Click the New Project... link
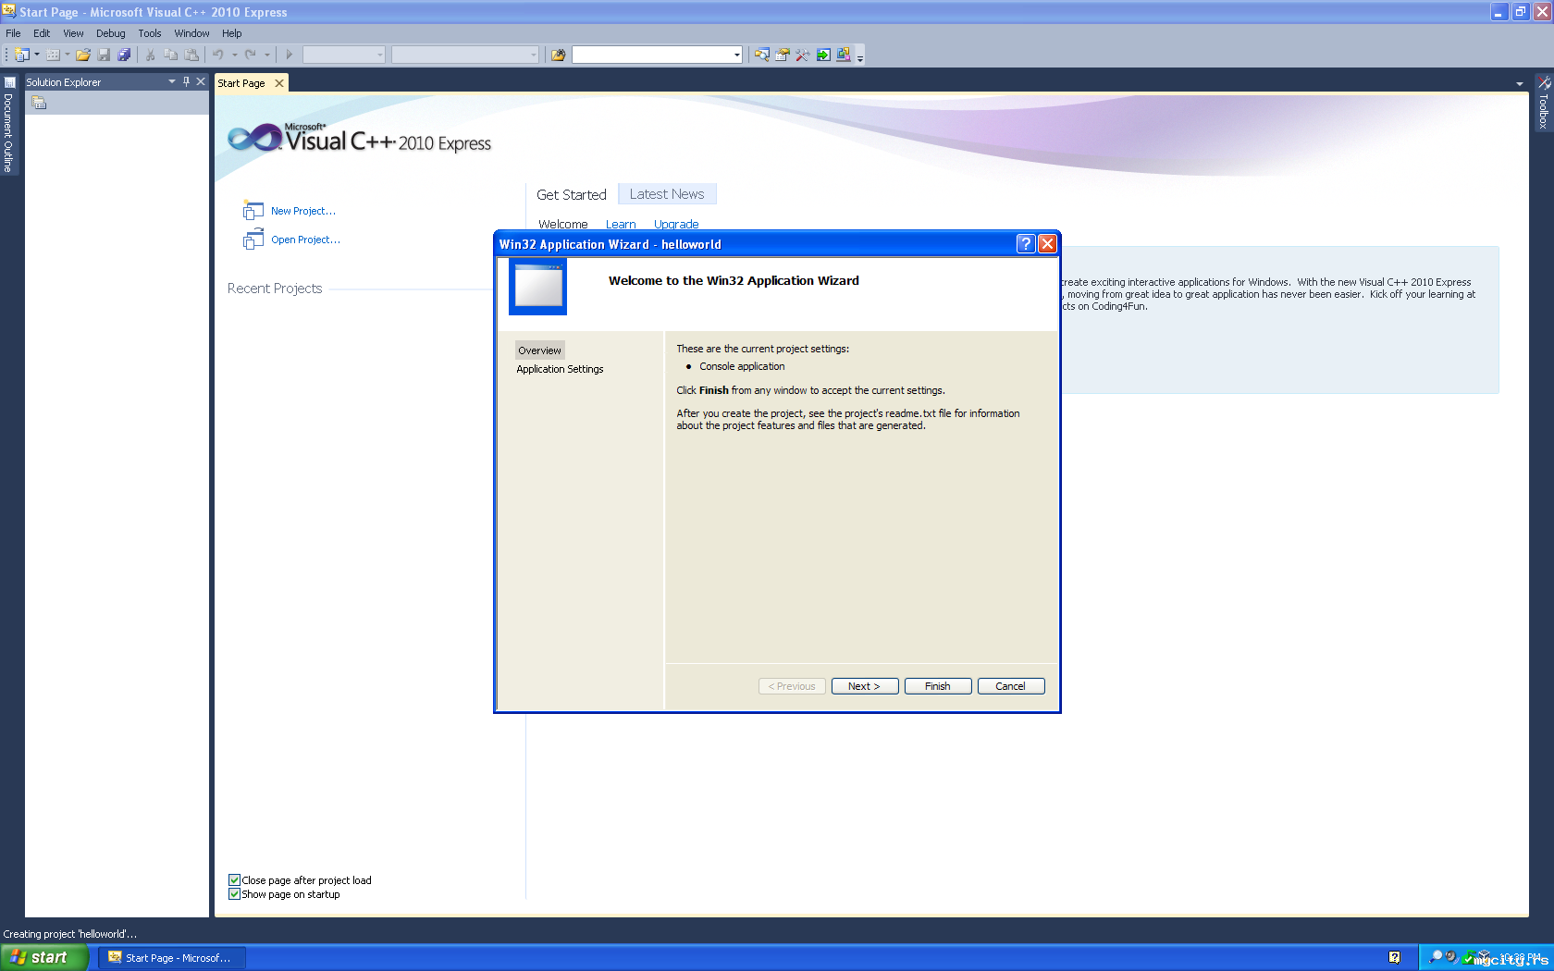Screen dimensions: 1554x971 pyautogui.click(x=303, y=211)
